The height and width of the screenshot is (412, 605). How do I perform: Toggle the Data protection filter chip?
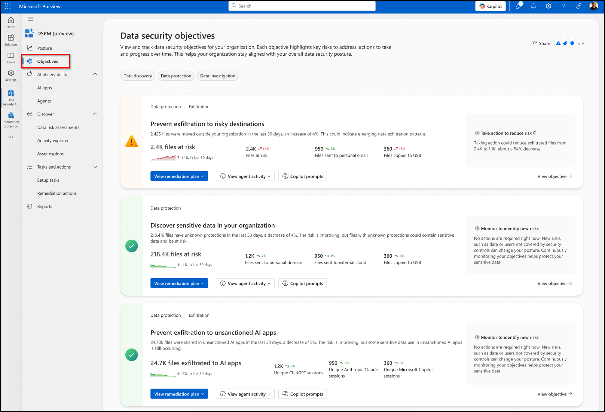(x=176, y=76)
